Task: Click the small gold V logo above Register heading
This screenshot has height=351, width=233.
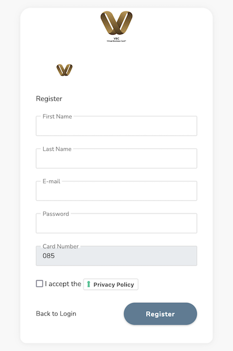Action: point(64,70)
